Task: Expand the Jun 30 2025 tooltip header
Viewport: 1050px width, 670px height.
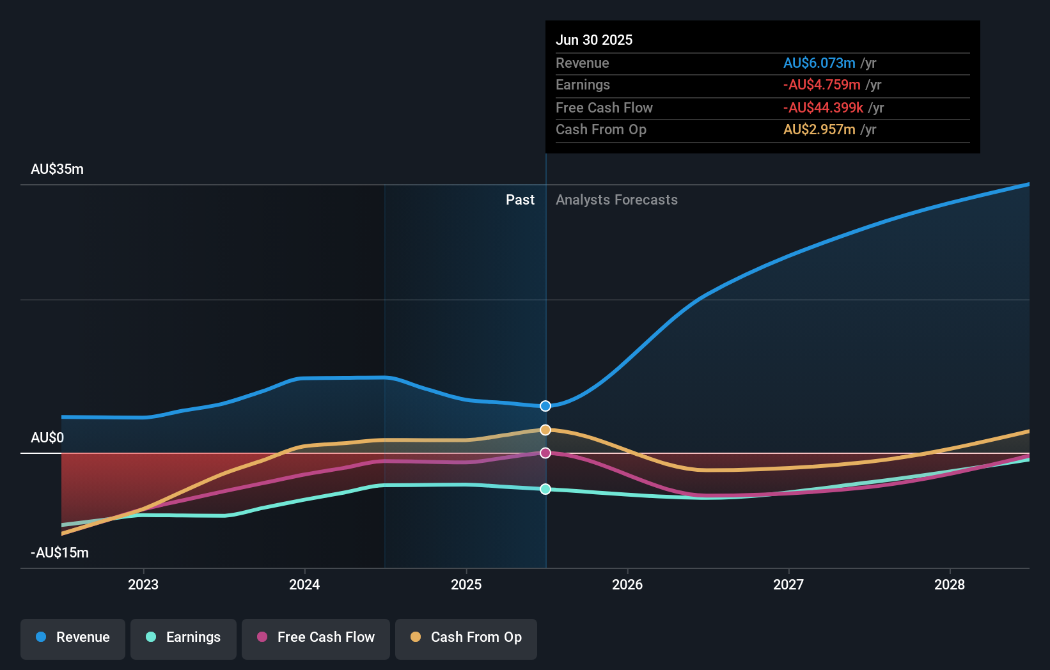Action: [x=595, y=40]
